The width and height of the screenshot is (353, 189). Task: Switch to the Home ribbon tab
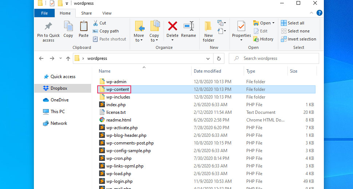coord(65,13)
